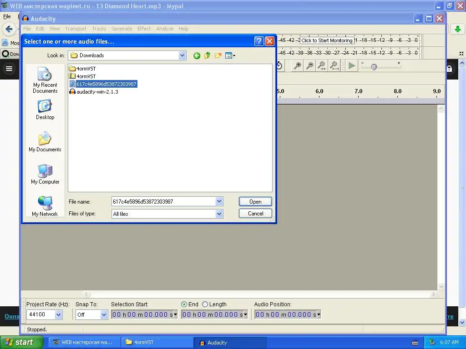The width and height of the screenshot is (466, 349).
Task: Go to Desktop in places bar
Action: [x=45, y=110]
